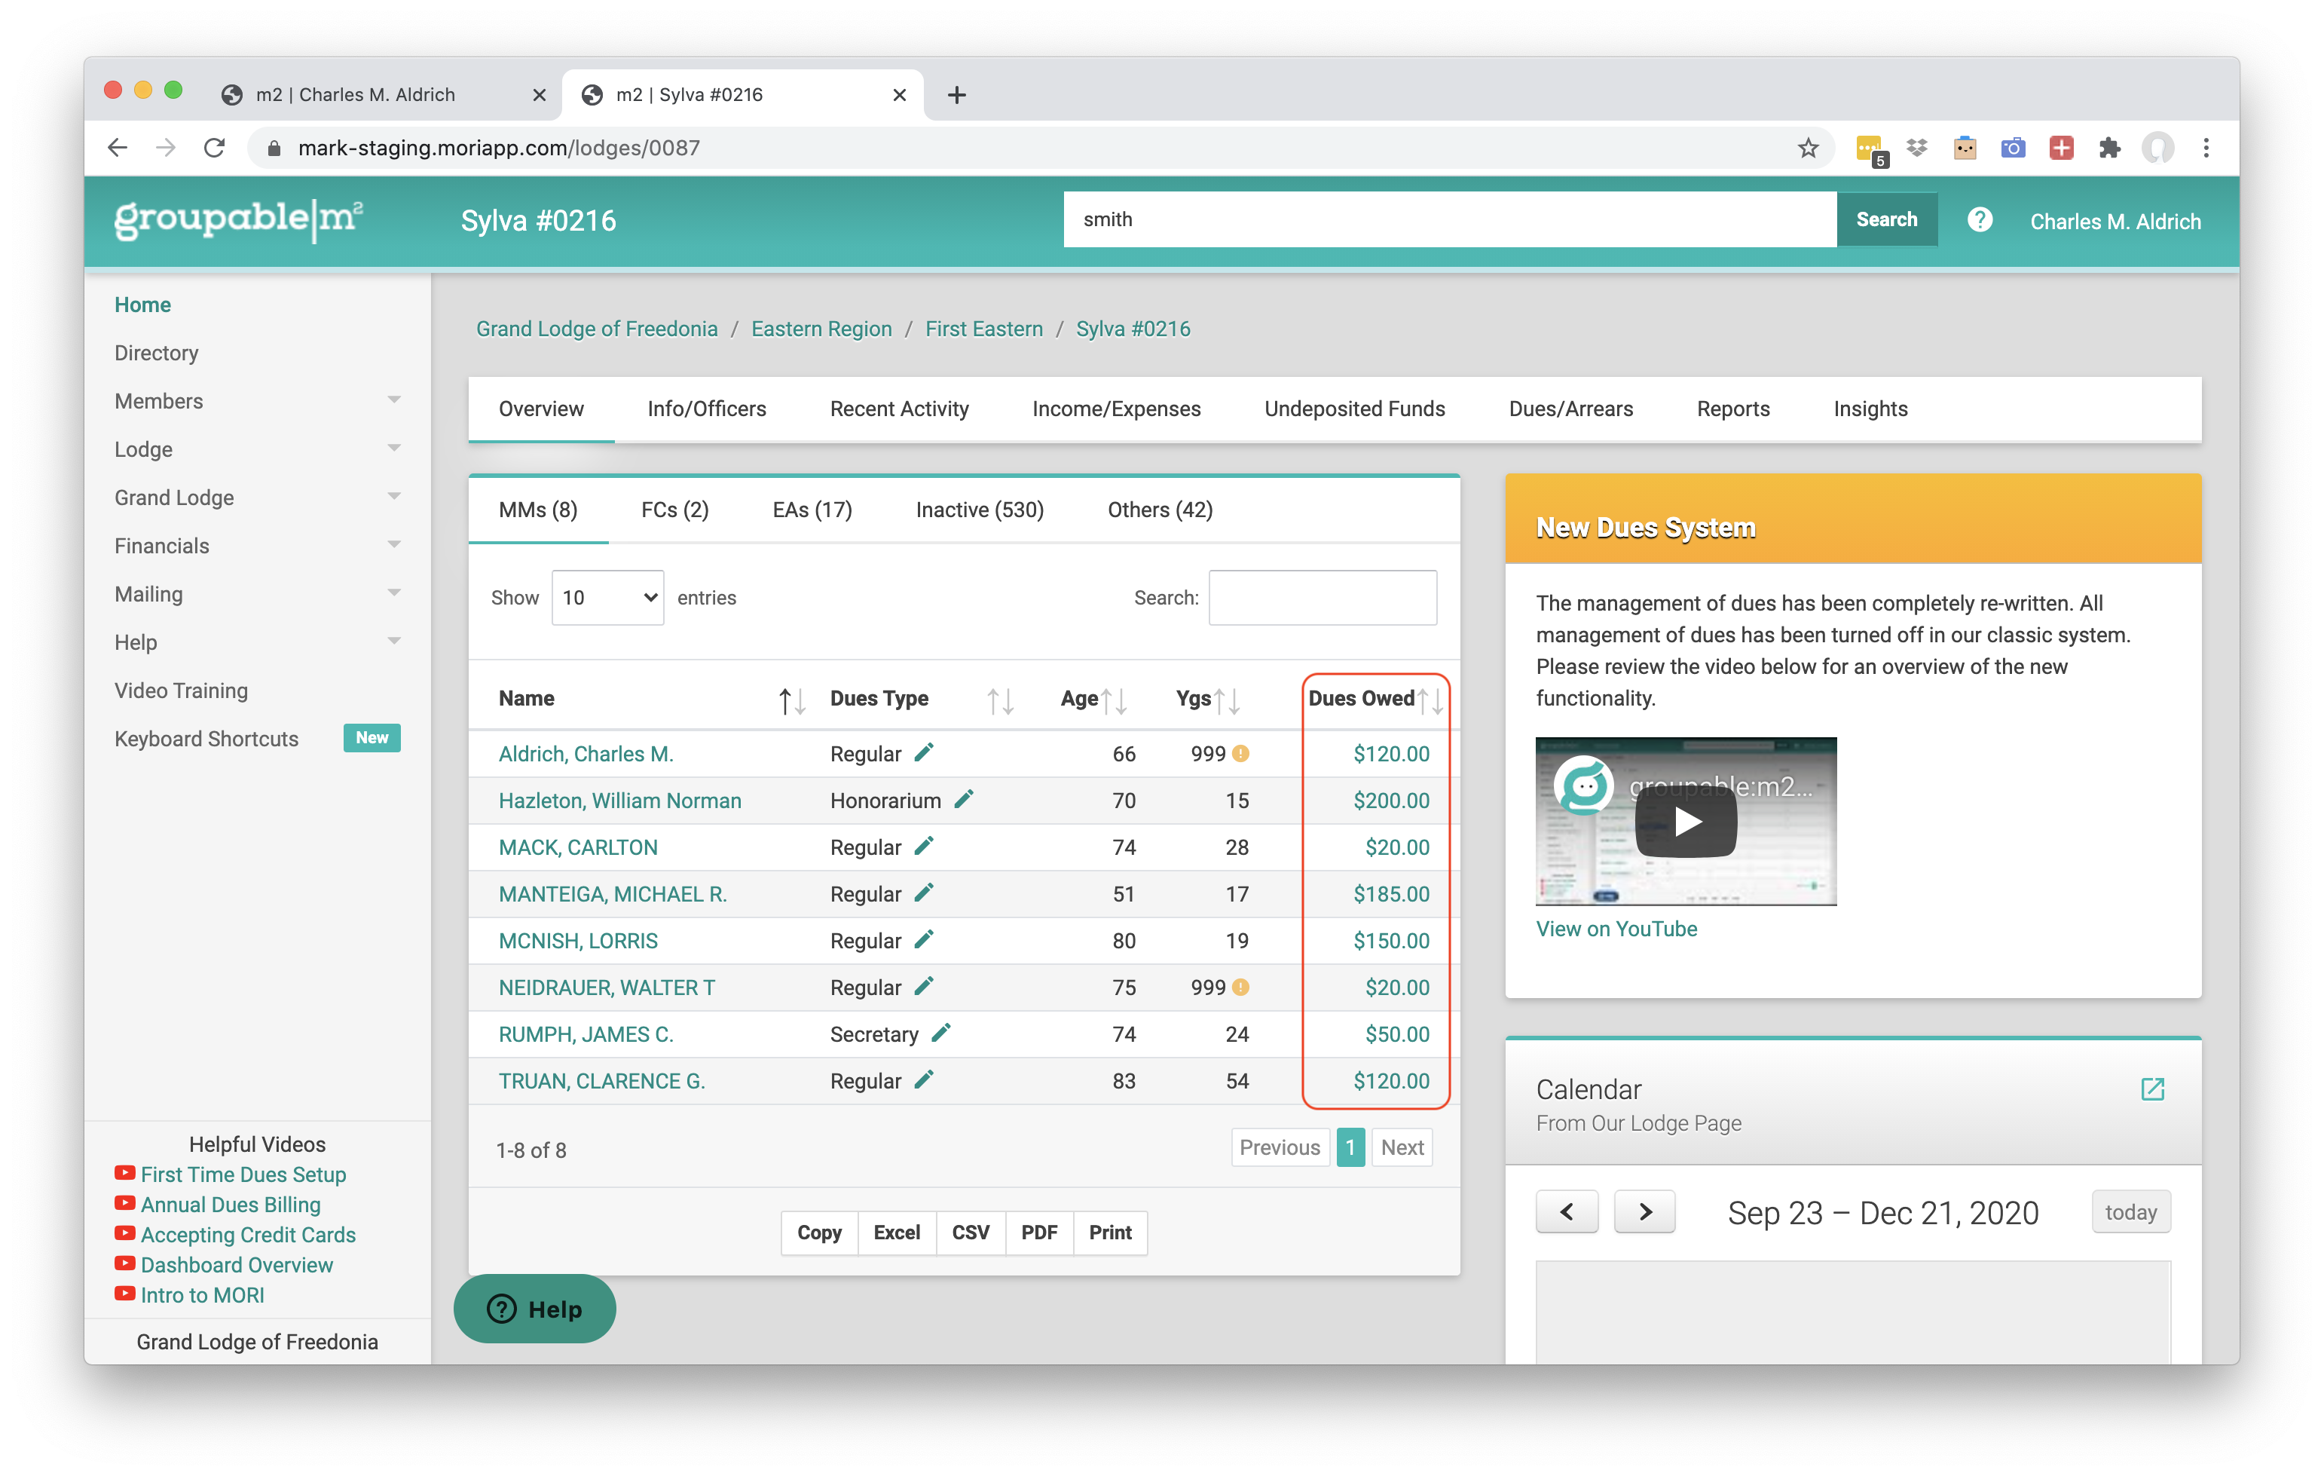Edit dues type for MCNISH, LORRIS
The image size is (2324, 1476).
[924, 939]
